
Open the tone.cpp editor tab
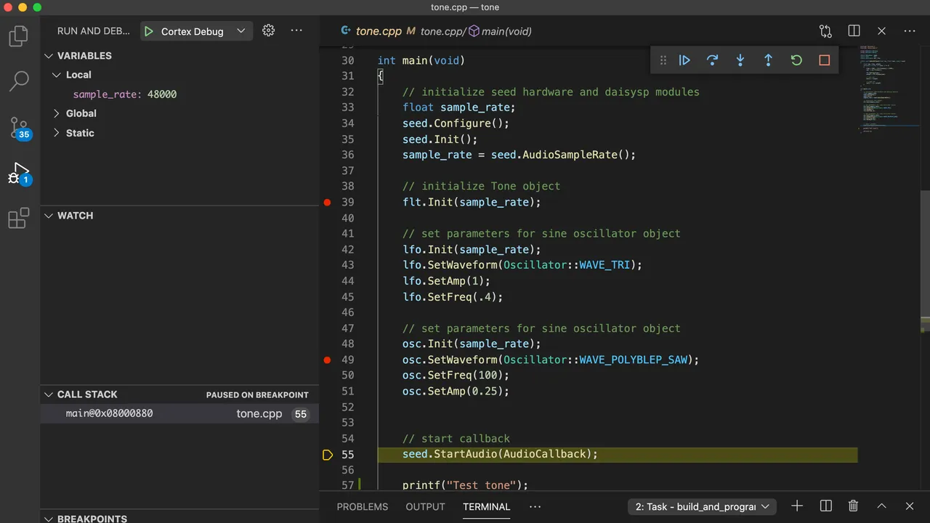pos(378,31)
